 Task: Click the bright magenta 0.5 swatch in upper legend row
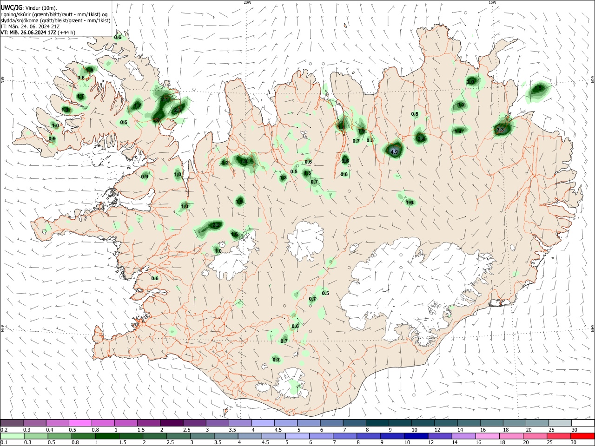point(80,423)
